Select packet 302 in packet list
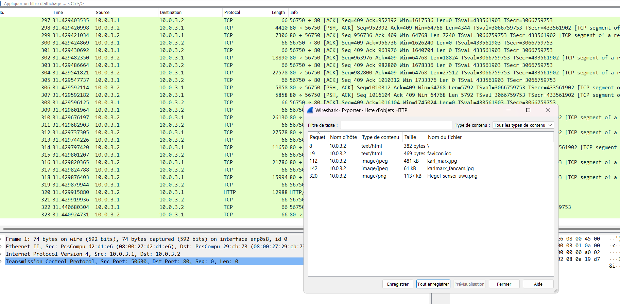Image resolution: width=620 pixels, height=304 pixels. (x=310, y=58)
